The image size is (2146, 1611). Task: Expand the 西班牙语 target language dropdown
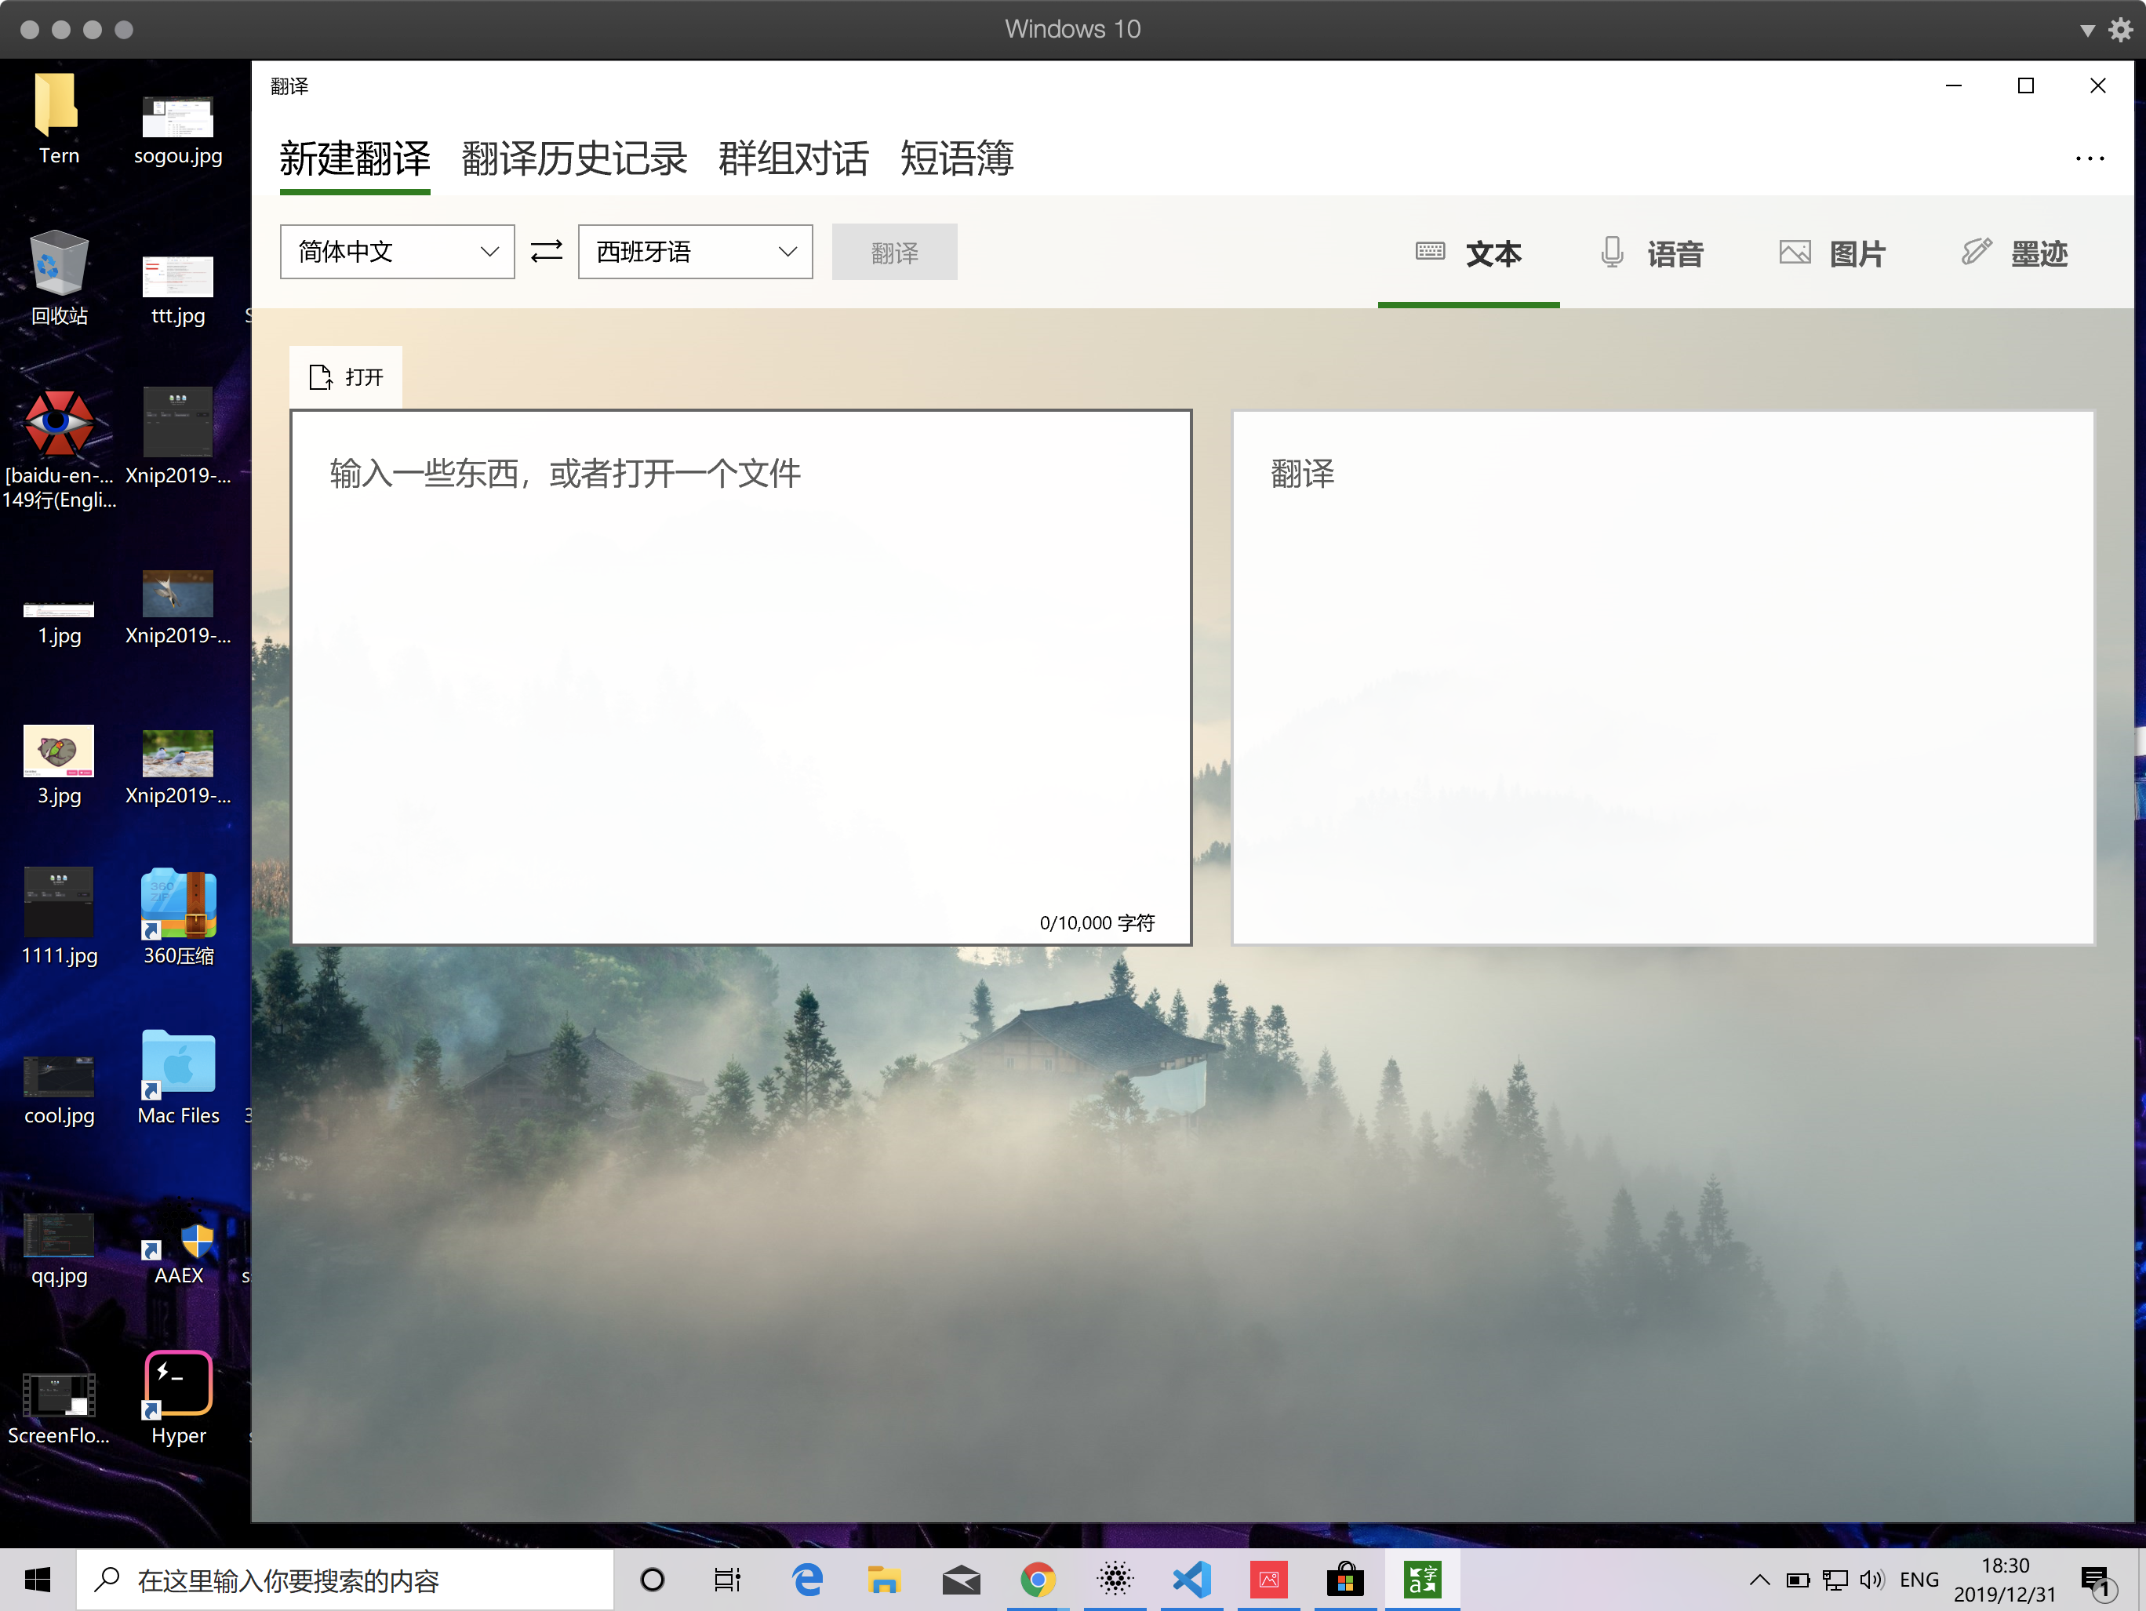695,253
